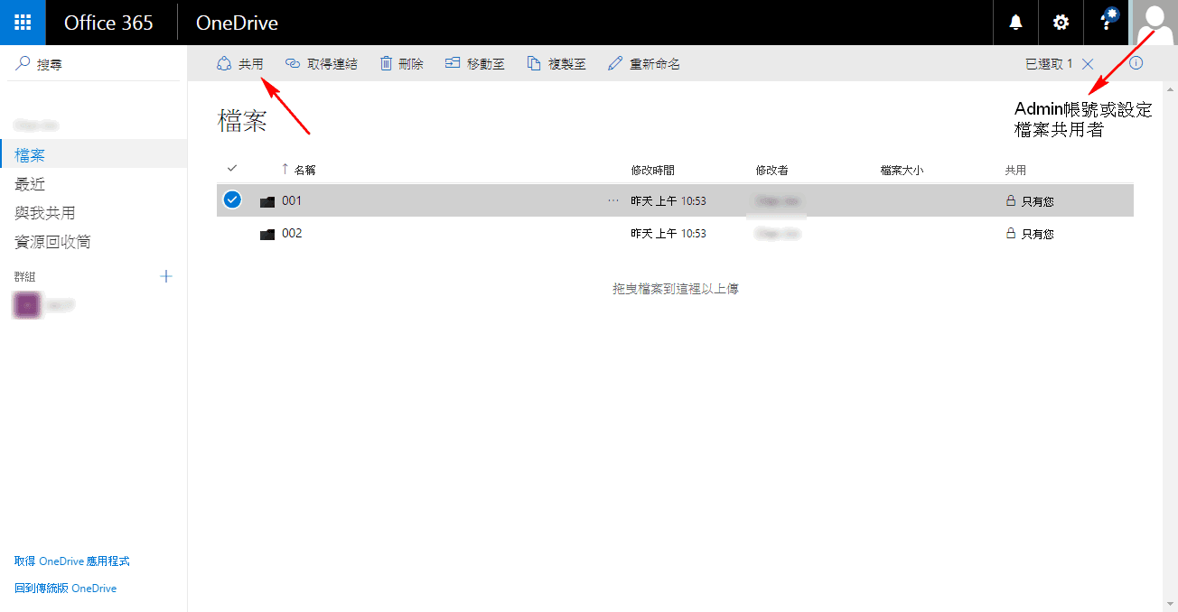Screen dimensions: 1178x612
Task: Open the Office 365 app launcher grid
Action: (23, 23)
